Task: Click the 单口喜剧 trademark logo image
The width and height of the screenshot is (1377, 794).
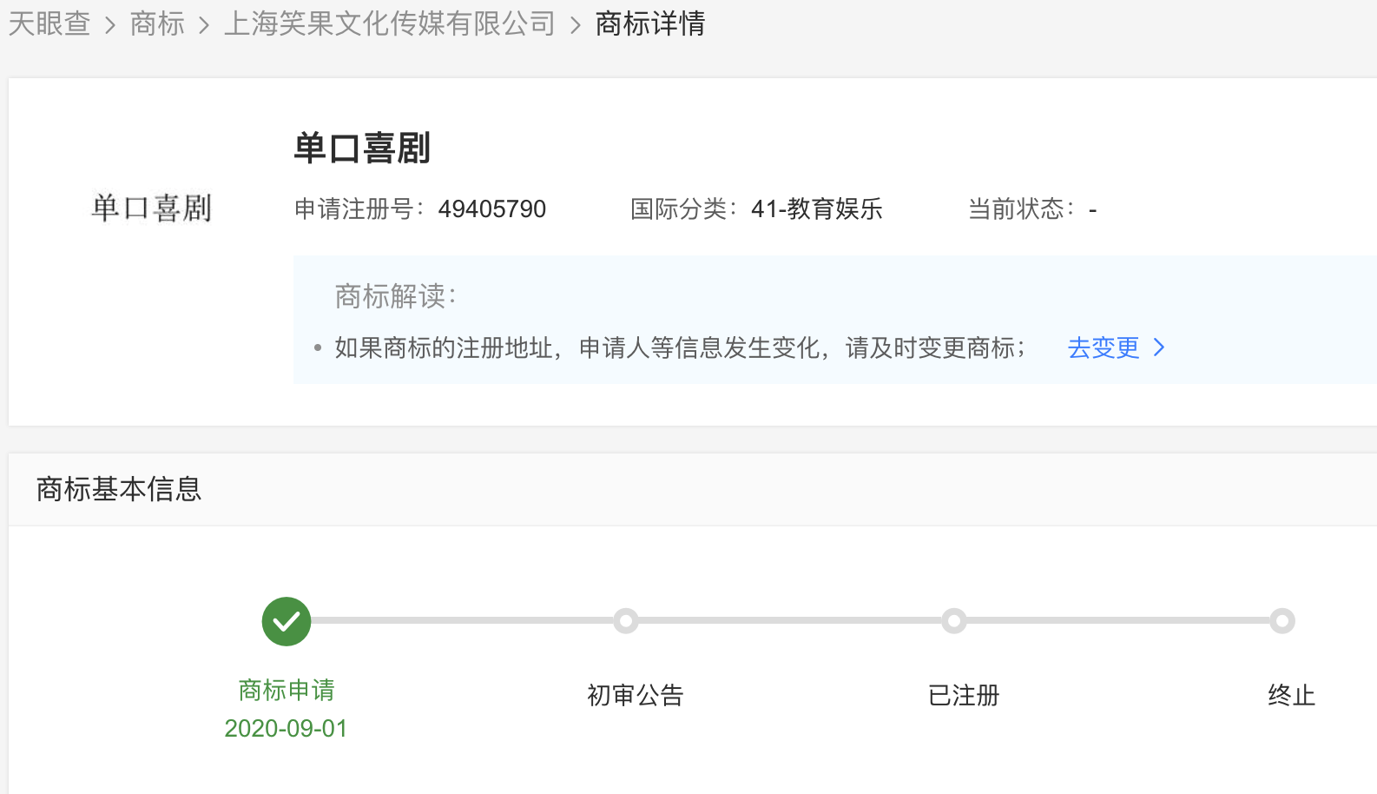Action: click(152, 208)
